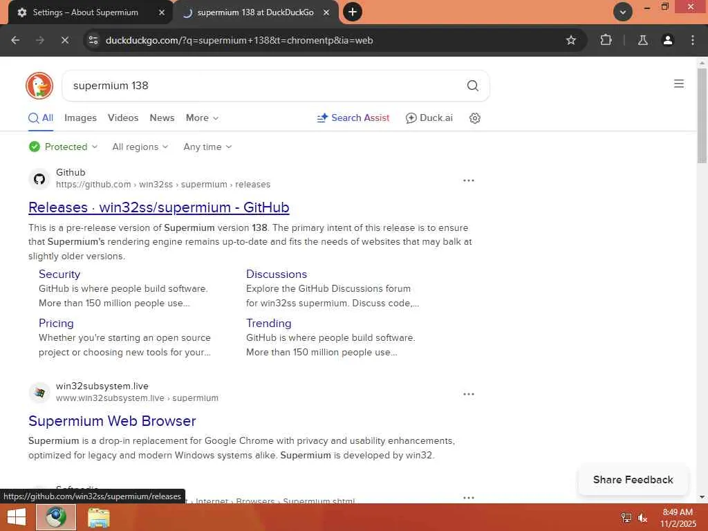Viewport: 708px width, 531px height.
Task: Click www.win32subsystem.live › supermium URL
Action: click(x=137, y=398)
